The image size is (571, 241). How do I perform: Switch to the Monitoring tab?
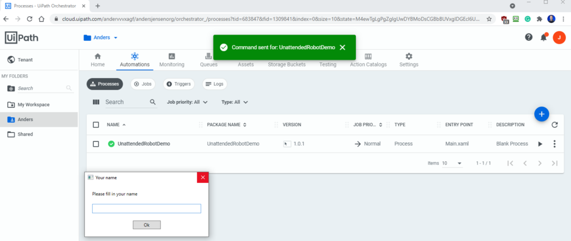pyautogui.click(x=172, y=60)
